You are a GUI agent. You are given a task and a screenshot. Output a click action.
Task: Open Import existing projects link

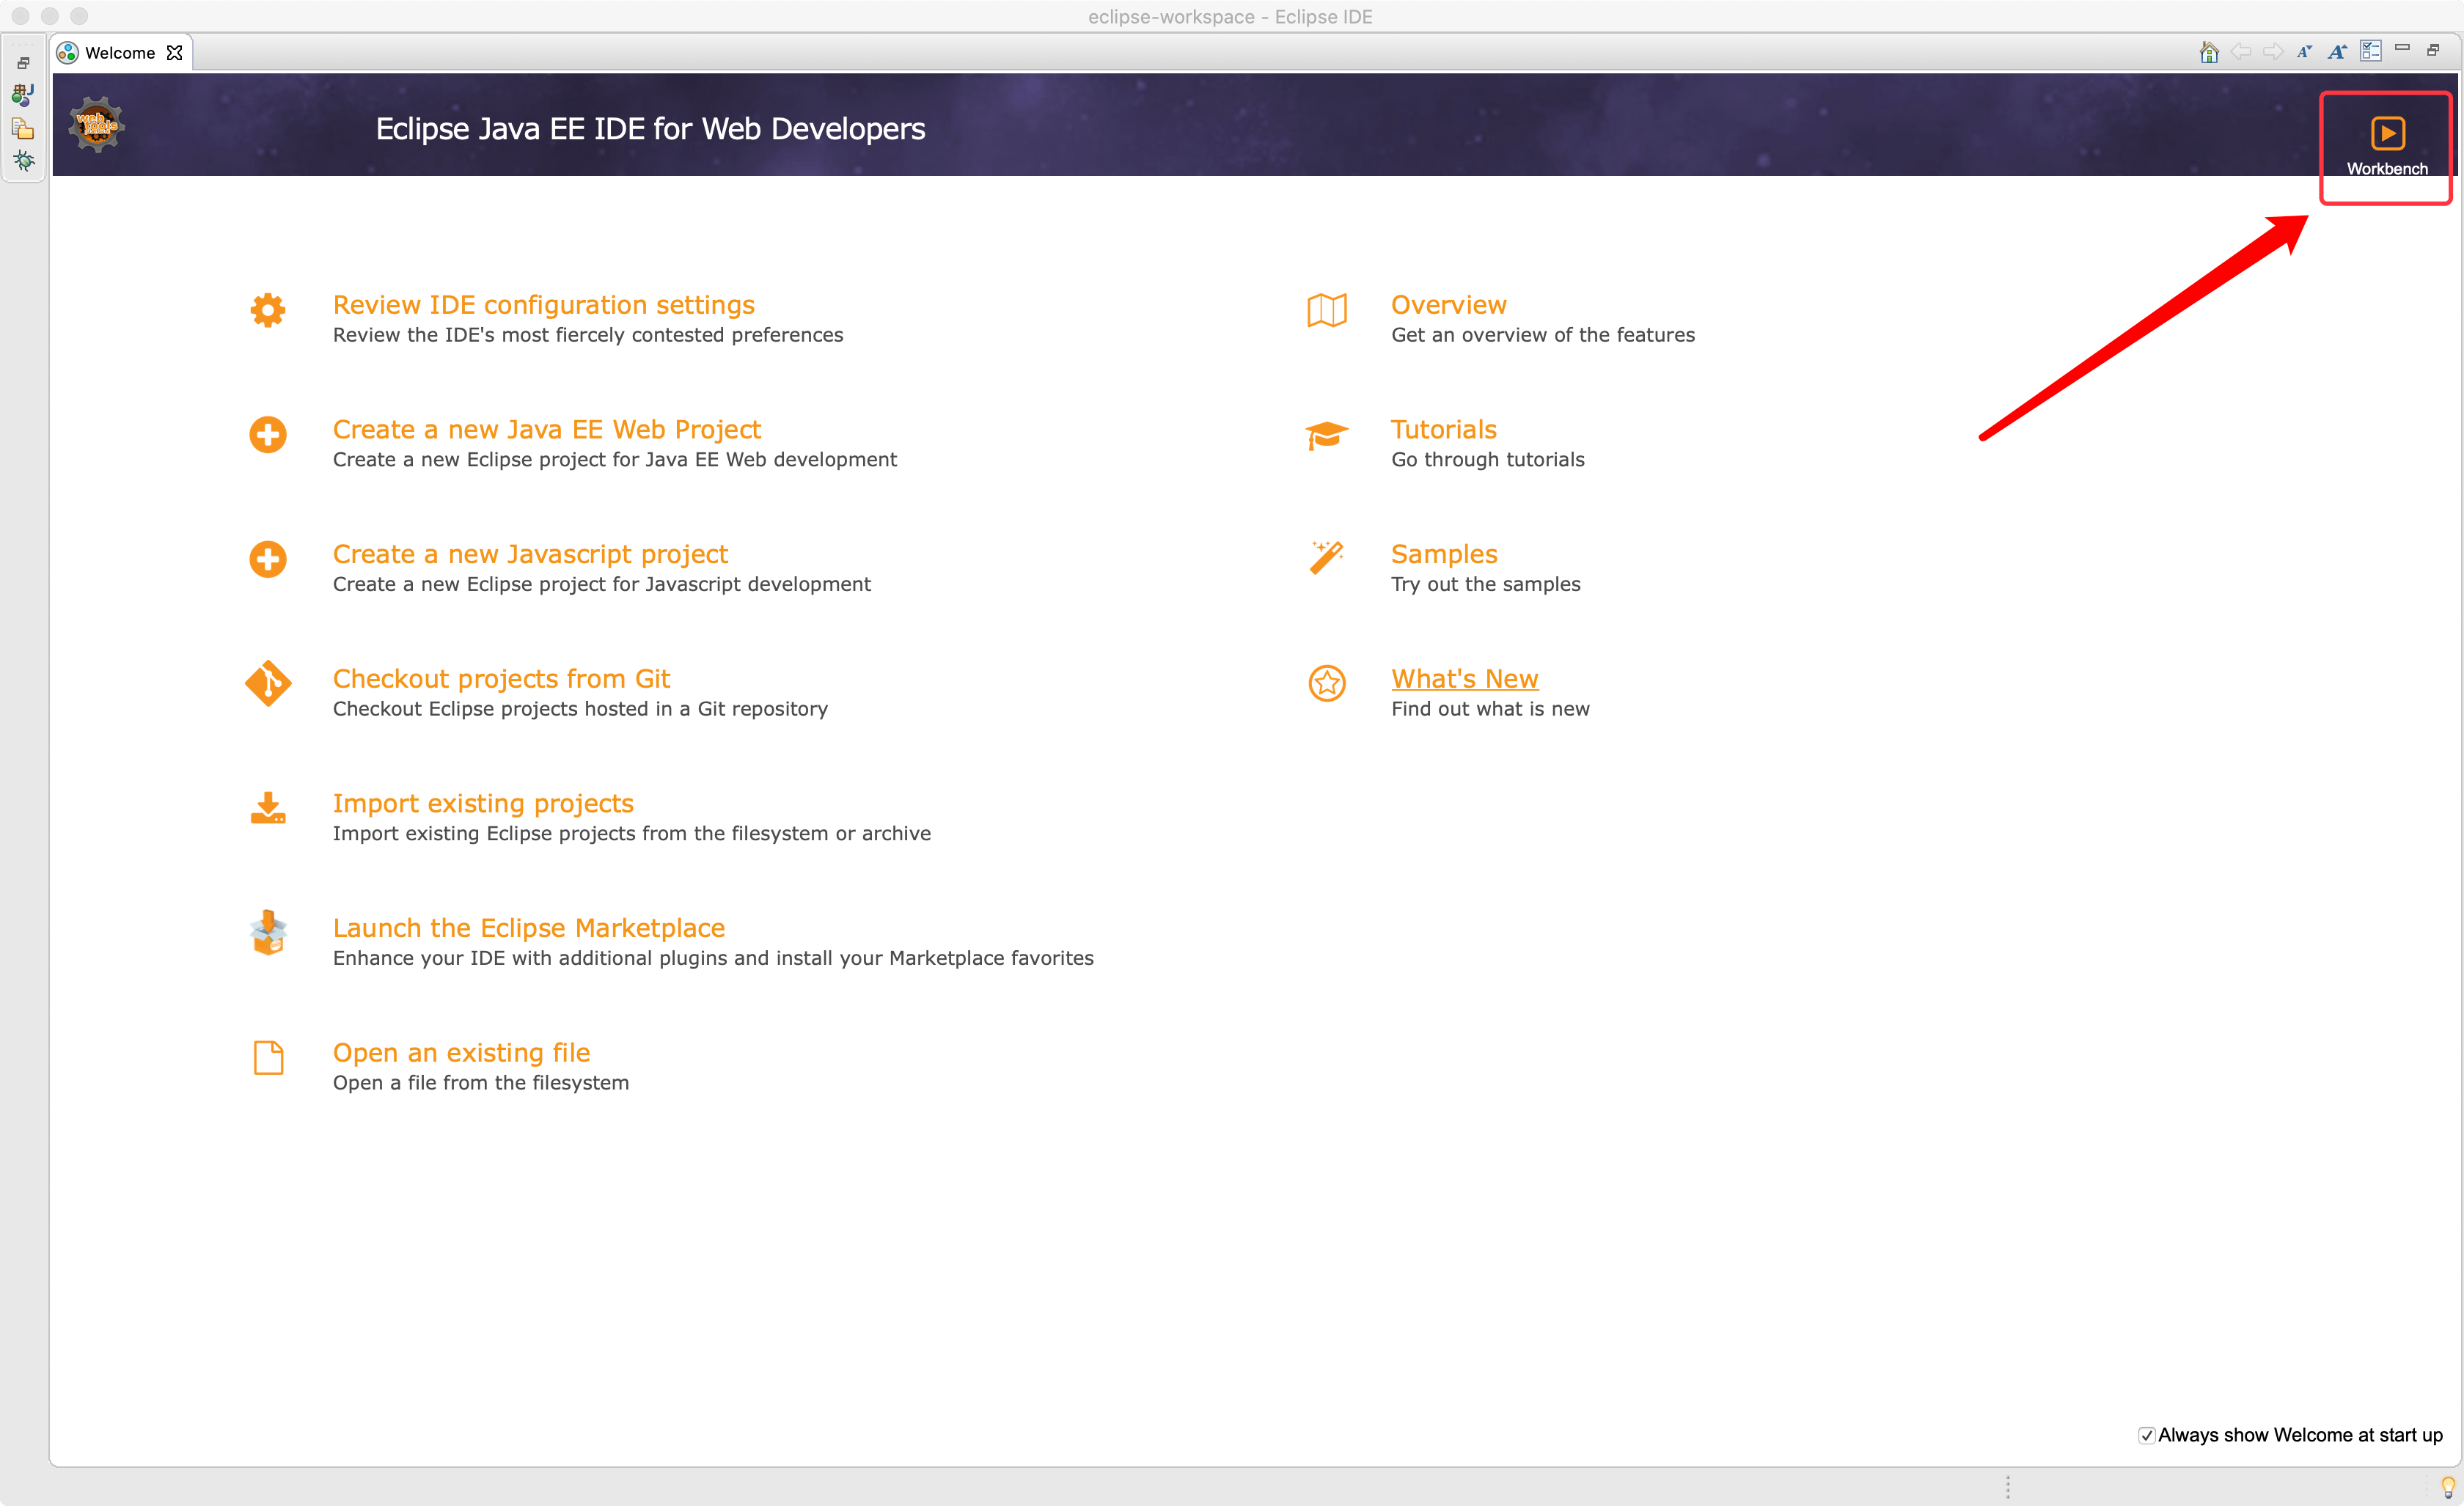483,804
